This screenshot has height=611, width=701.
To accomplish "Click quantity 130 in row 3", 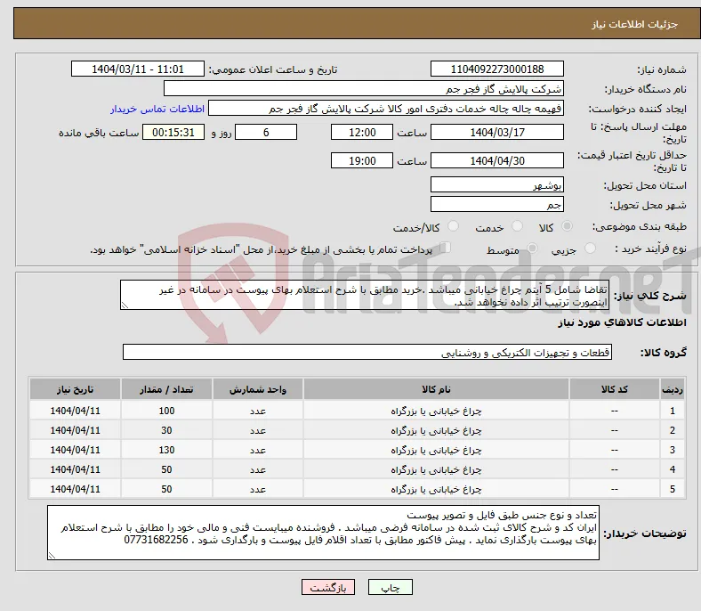I will 166,450.
